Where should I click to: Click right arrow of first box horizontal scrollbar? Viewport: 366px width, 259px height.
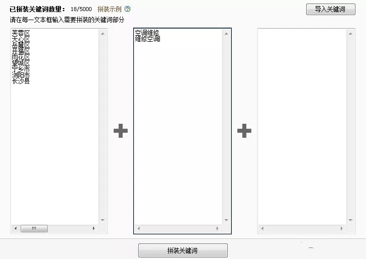[94, 228]
